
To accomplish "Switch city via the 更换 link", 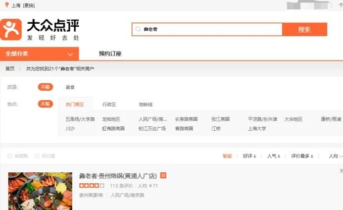I will pos(29,5).
